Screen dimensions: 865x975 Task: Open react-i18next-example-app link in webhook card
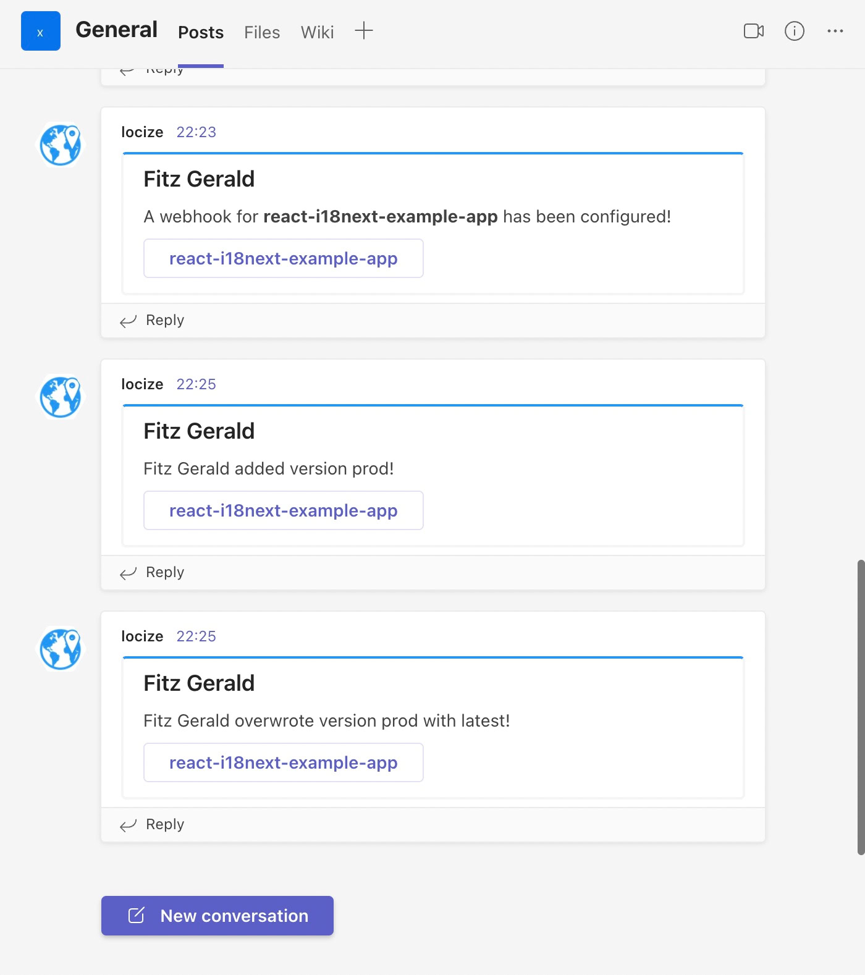pyautogui.click(x=284, y=258)
